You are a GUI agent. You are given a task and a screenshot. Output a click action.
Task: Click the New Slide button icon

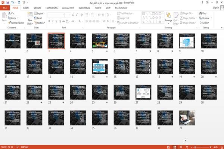coord(30,15)
